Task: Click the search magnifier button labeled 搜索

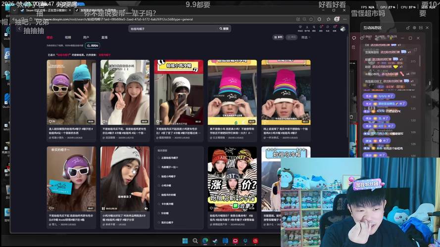Action: [225, 29]
